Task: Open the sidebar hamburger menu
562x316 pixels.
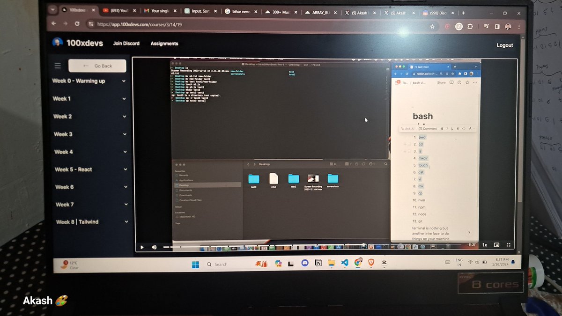Action: (58, 66)
